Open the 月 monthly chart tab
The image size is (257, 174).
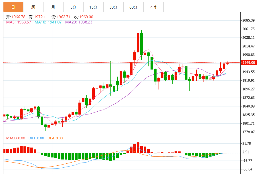[53, 7]
